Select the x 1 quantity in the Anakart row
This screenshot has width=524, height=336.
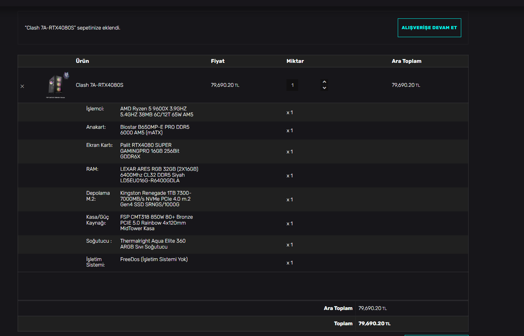click(290, 131)
